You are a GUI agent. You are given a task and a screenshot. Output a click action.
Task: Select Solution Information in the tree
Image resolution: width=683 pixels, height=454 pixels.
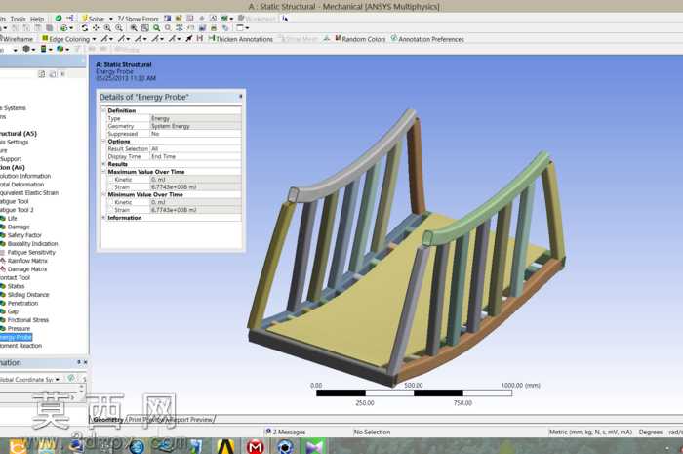25,176
